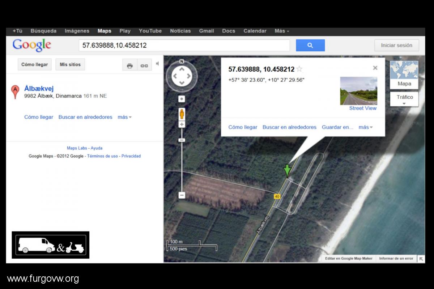Screen dimensions: 434x289
Task: Click Cómo llegar link under Ålbækvej
Action: click(x=39, y=117)
